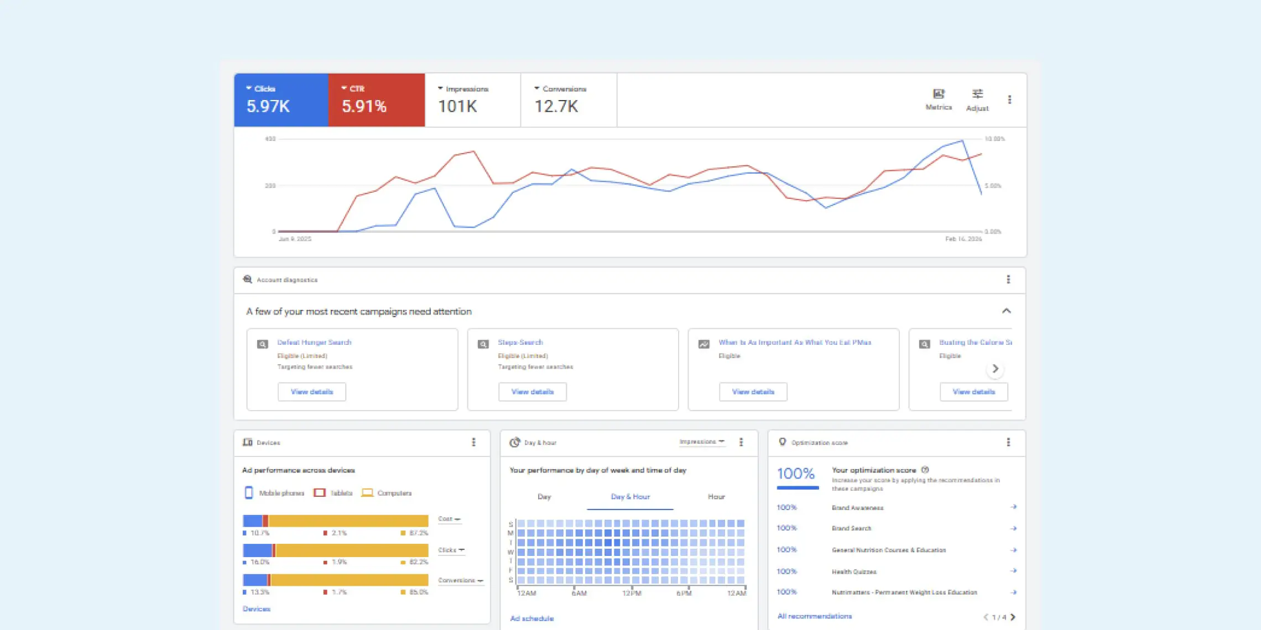This screenshot has height=630, width=1261.
Task: View details for Defeat Hunger Search campaign
Action: tap(312, 392)
